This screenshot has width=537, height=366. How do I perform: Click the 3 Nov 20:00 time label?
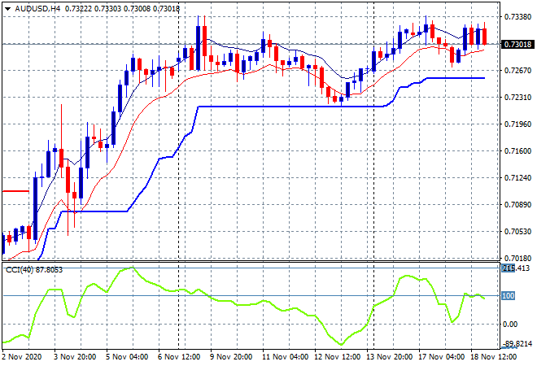(x=75, y=357)
